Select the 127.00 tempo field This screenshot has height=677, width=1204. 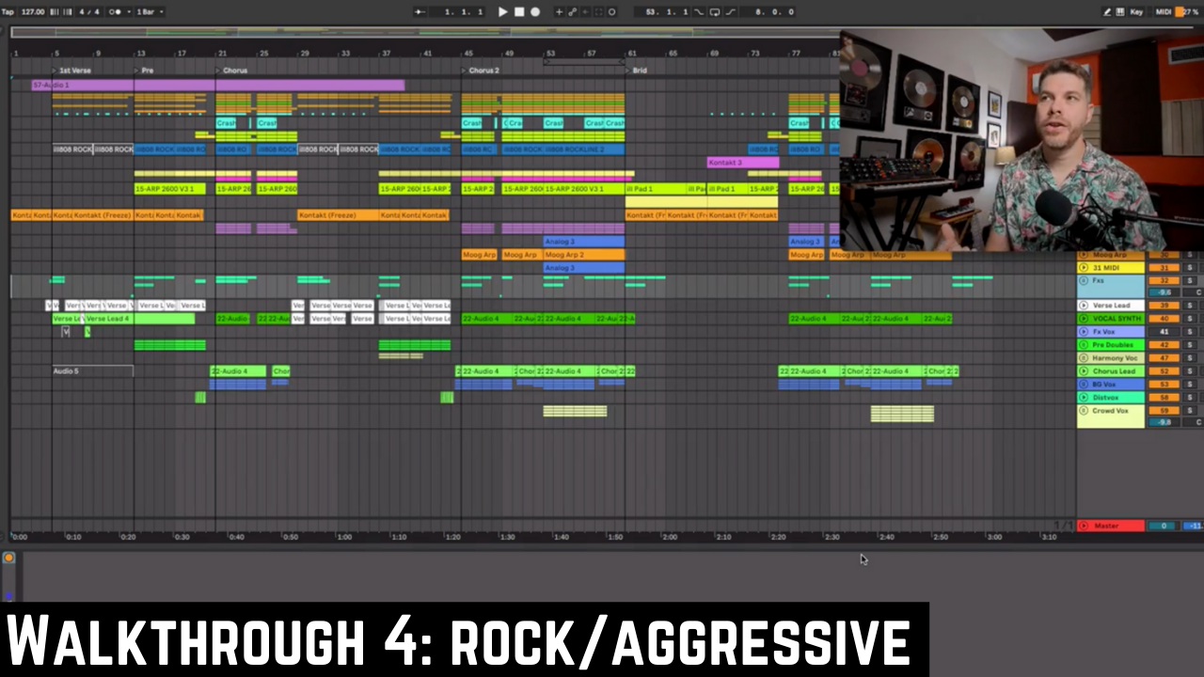tap(32, 12)
